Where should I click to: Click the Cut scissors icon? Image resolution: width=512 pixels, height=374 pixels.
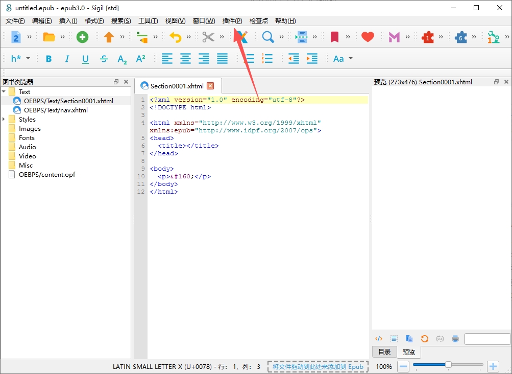pyautogui.click(x=208, y=37)
